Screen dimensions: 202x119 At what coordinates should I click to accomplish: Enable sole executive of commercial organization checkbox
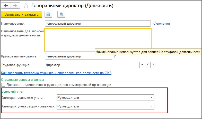(x=3, y=85)
